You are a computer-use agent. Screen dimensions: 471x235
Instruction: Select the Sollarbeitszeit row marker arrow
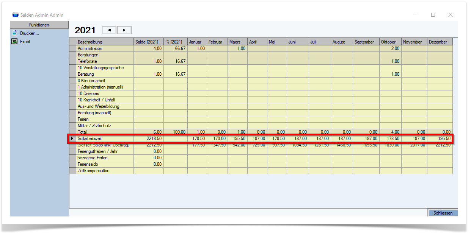pyautogui.click(x=72, y=139)
